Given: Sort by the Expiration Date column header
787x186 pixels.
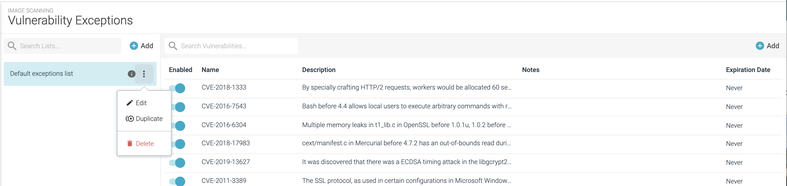Looking at the screenshot, I should tap(748, 70).
